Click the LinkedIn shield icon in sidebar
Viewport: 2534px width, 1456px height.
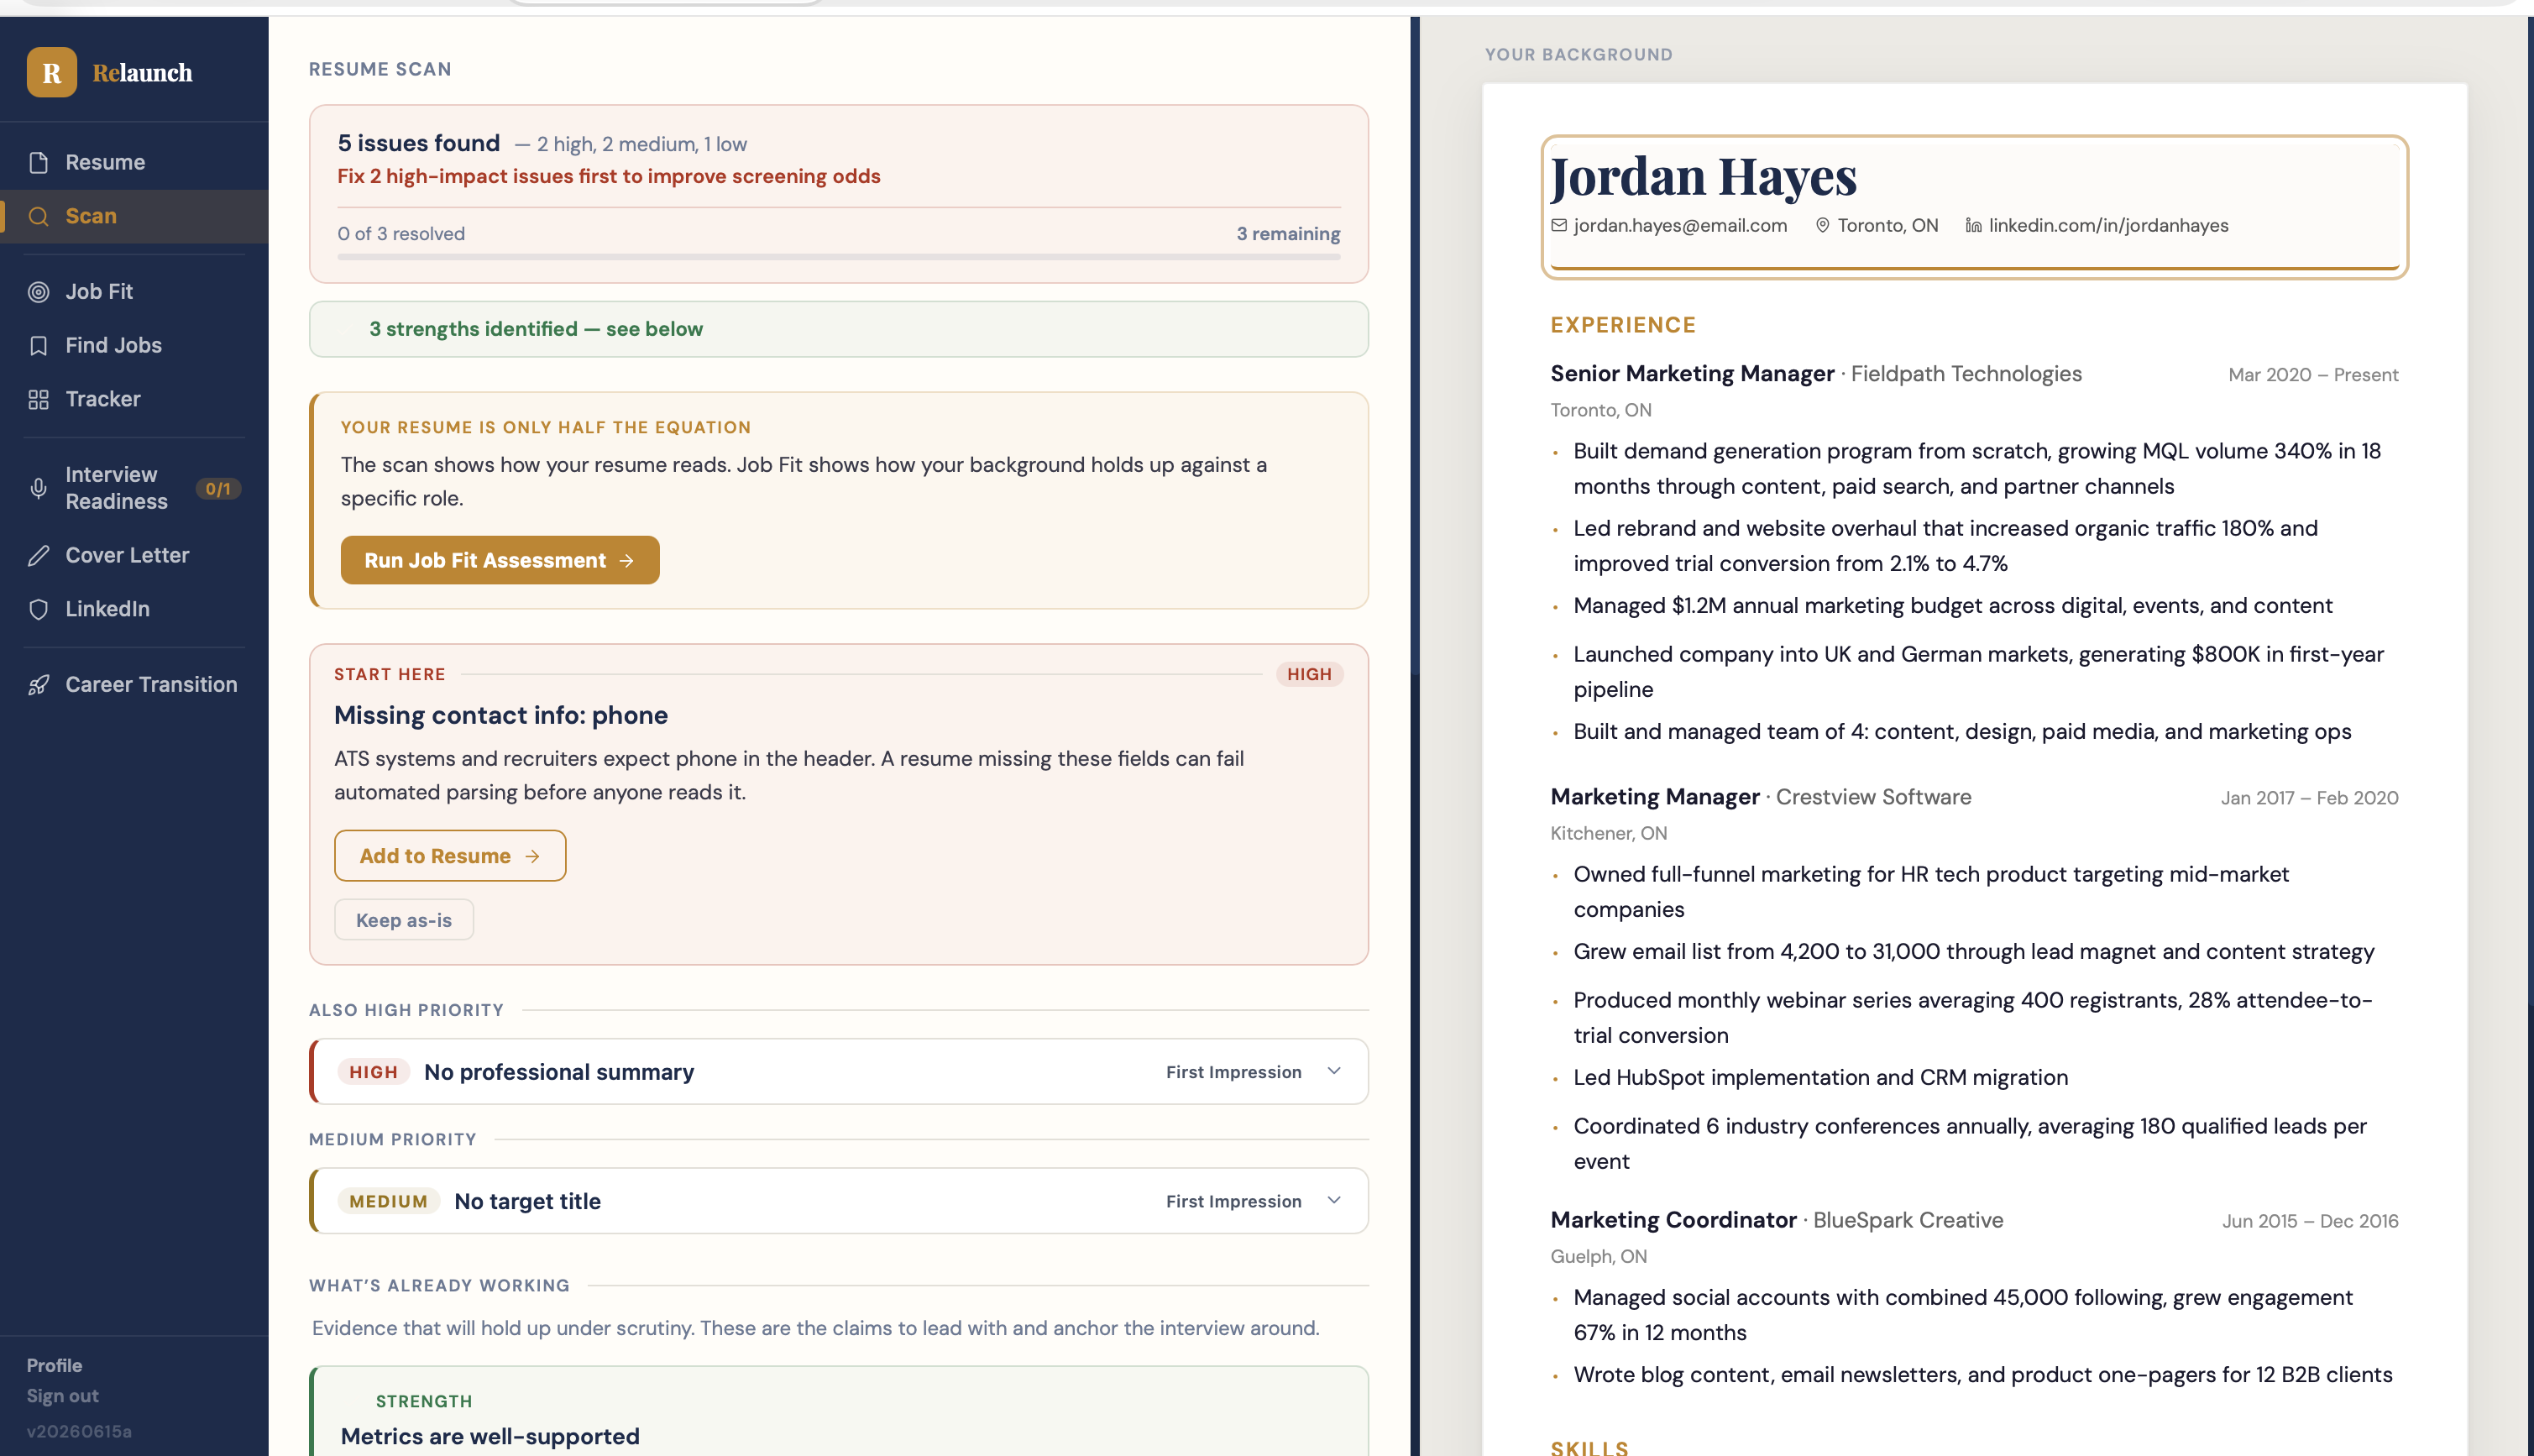(x=38, y=609)
